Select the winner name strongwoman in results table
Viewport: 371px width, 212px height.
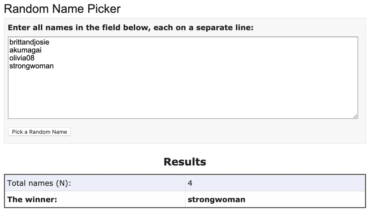coord(217,199)
